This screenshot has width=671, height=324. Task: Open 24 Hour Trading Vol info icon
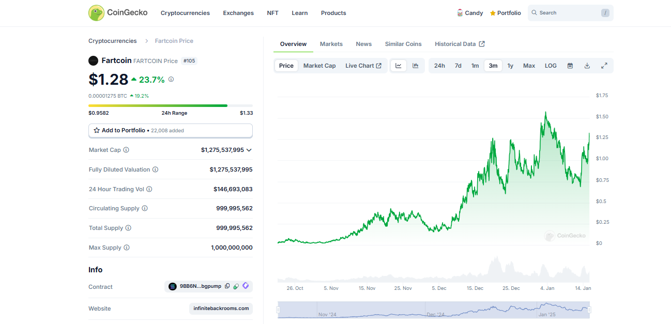[149, 189]
